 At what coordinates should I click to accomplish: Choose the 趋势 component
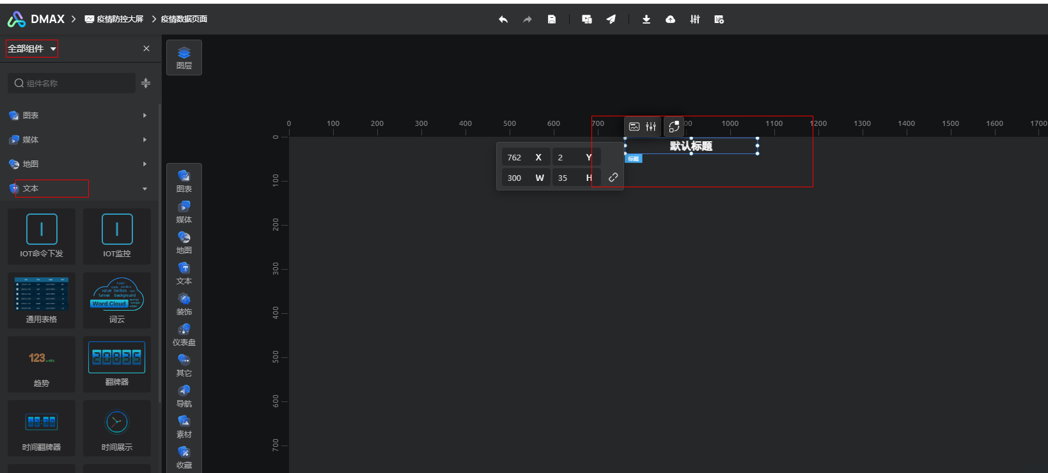click(x=42, y=364)
